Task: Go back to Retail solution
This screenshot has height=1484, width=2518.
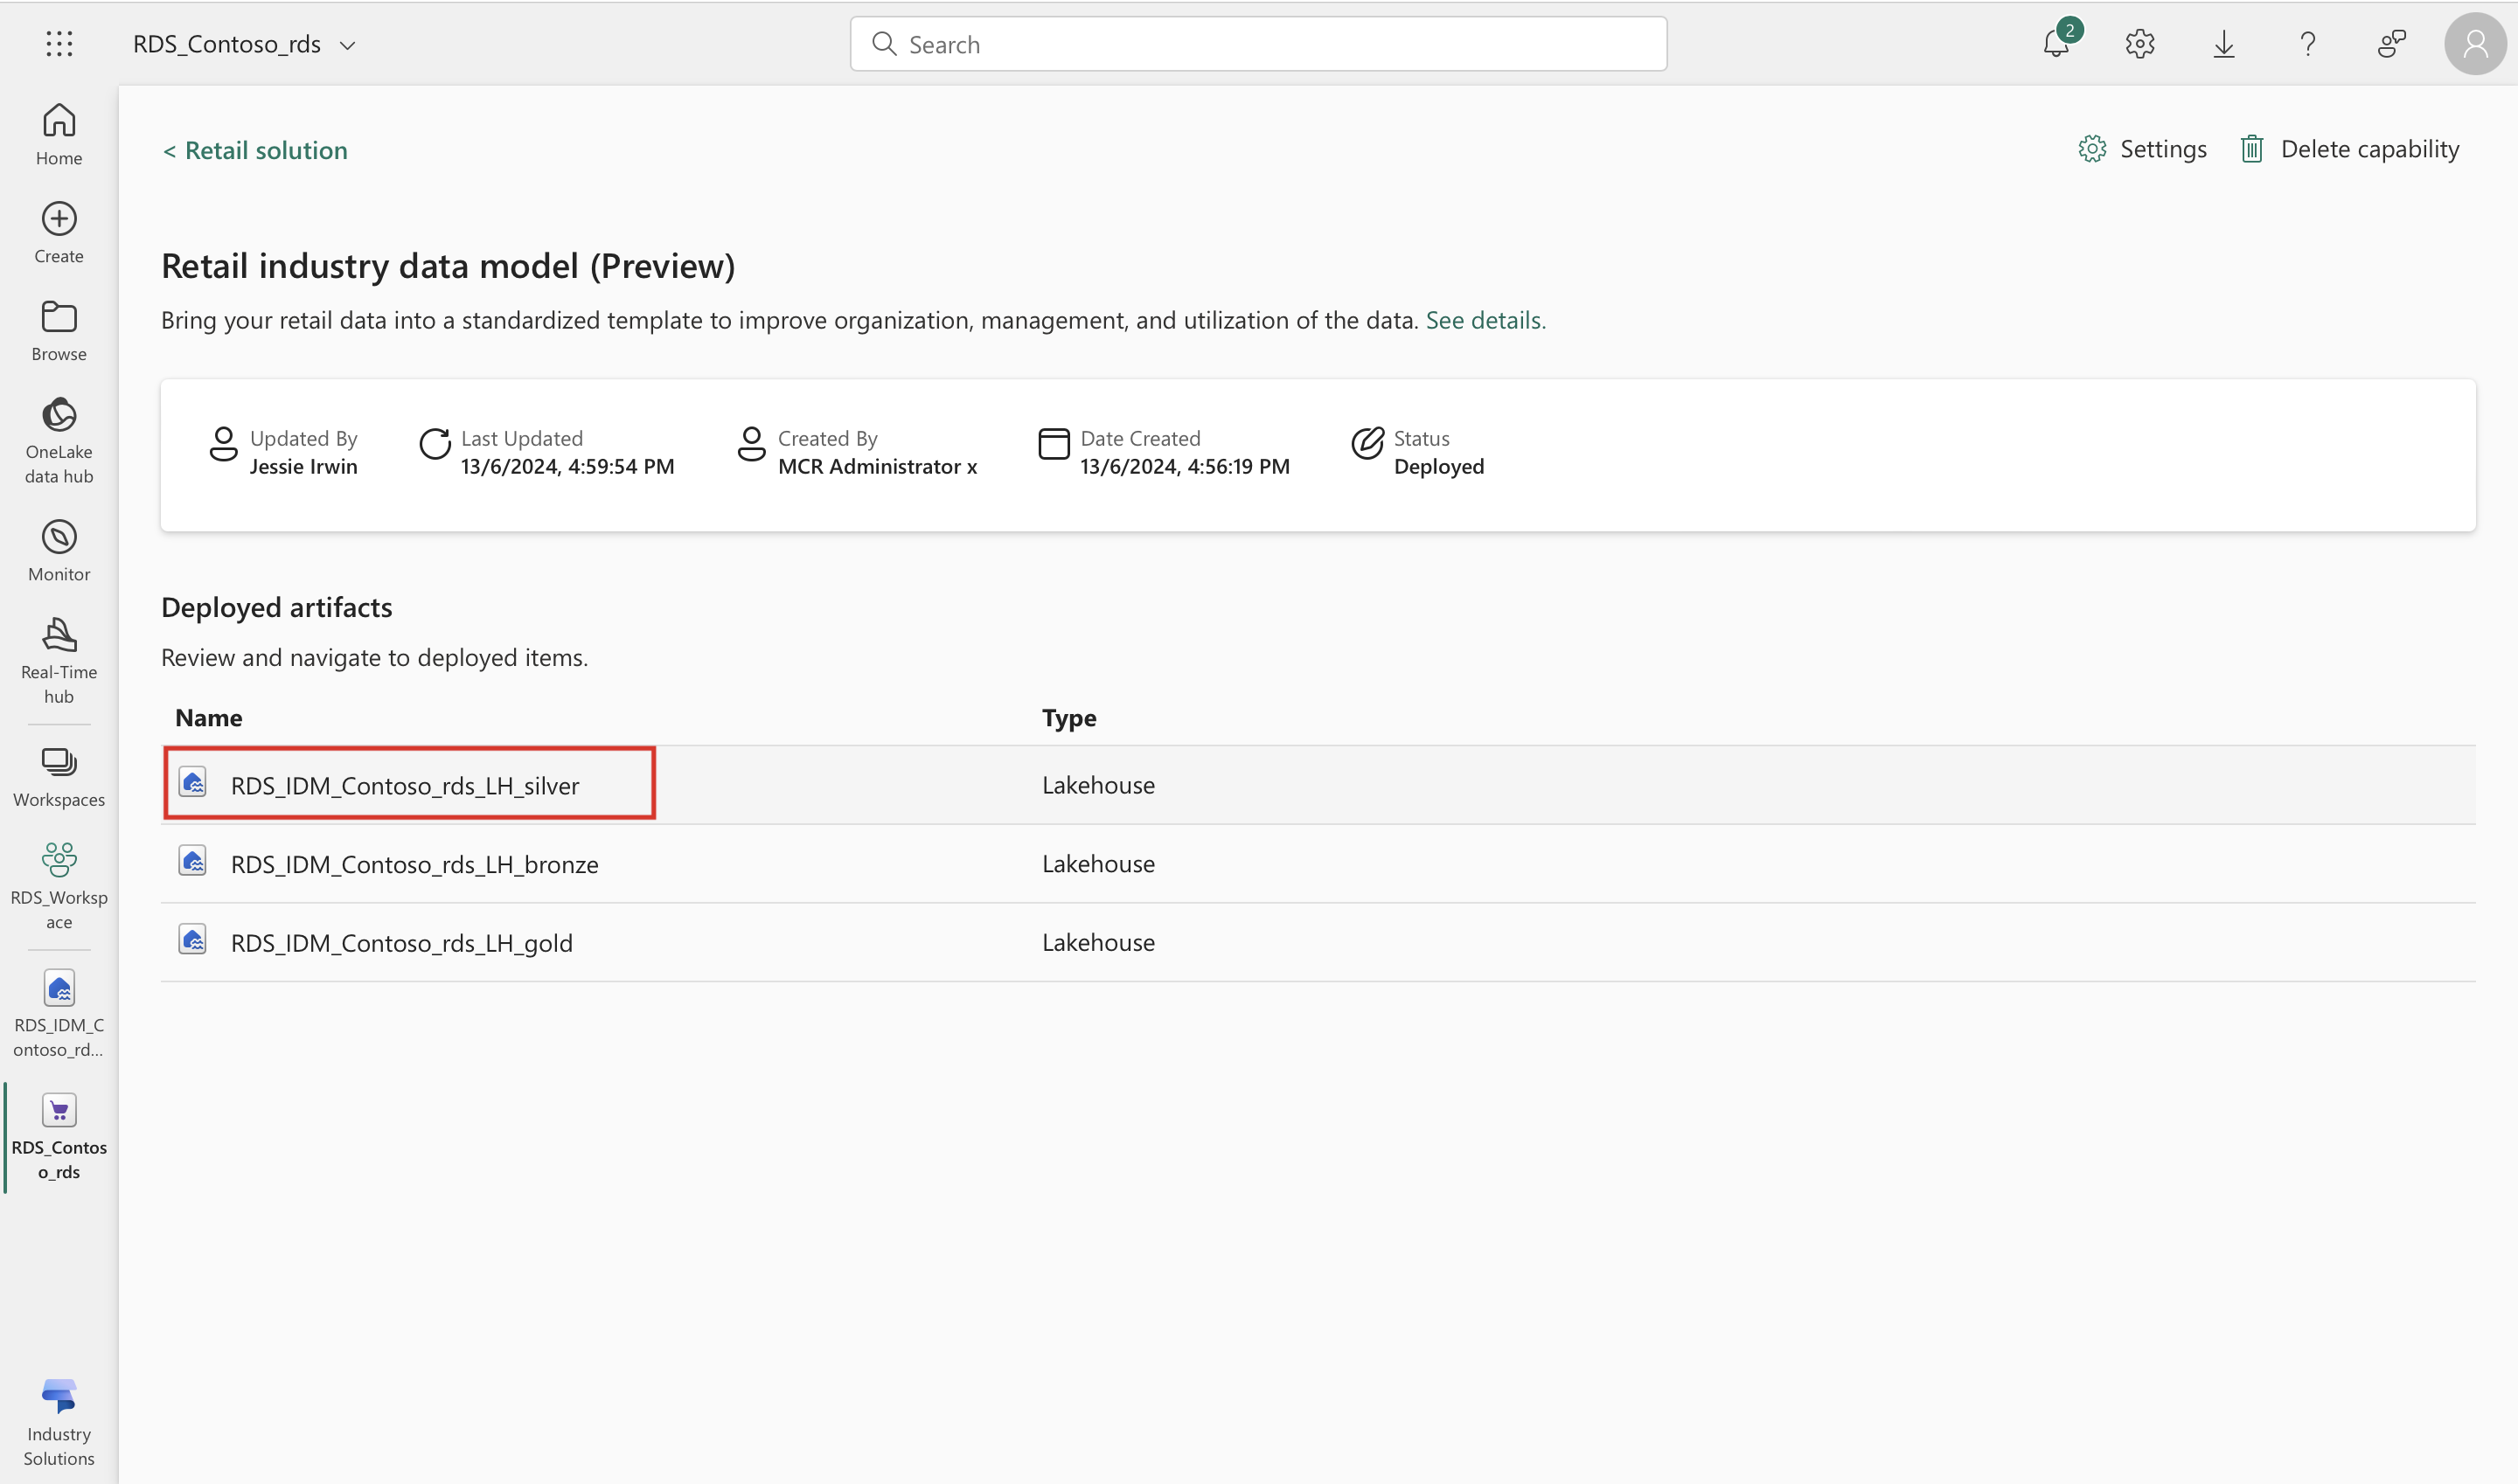Action: point(255,150)
